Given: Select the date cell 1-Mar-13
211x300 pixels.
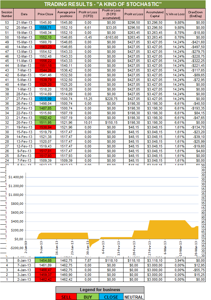Looking at the screenshot, I should pyautogui.click(x=24, y=89).
